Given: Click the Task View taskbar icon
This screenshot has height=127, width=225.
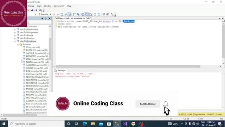Looking at the screenshot, I should click(76, 124).
